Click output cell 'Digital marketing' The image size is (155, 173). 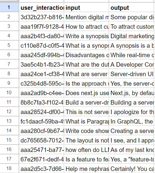pyautogui.click(x=131, y=36)
